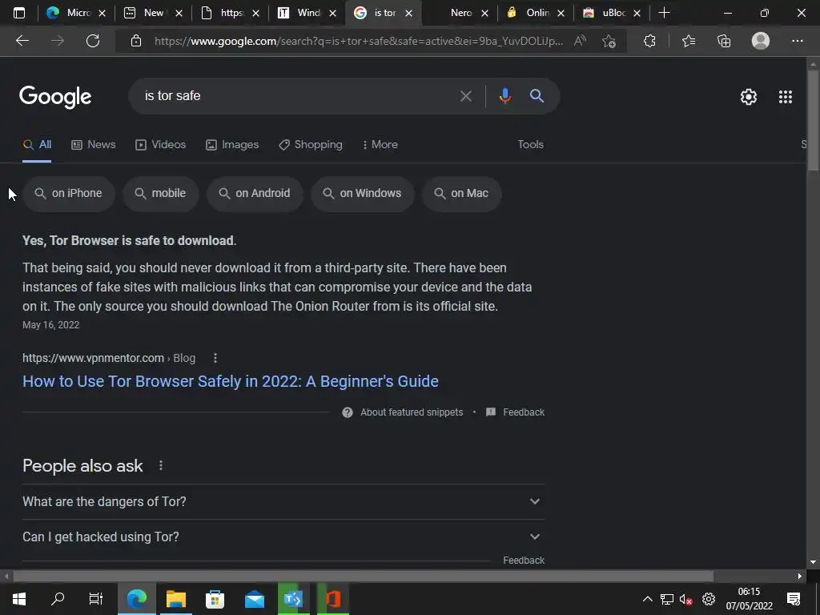Switch to Images results tab
This screenshot has width=820, height=615.
(232, 145)
